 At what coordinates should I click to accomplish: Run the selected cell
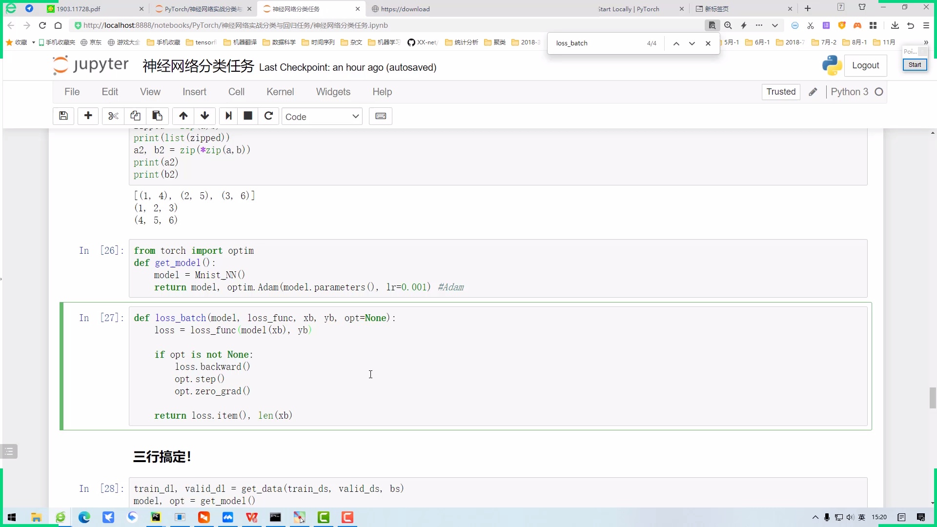(228, 116)
